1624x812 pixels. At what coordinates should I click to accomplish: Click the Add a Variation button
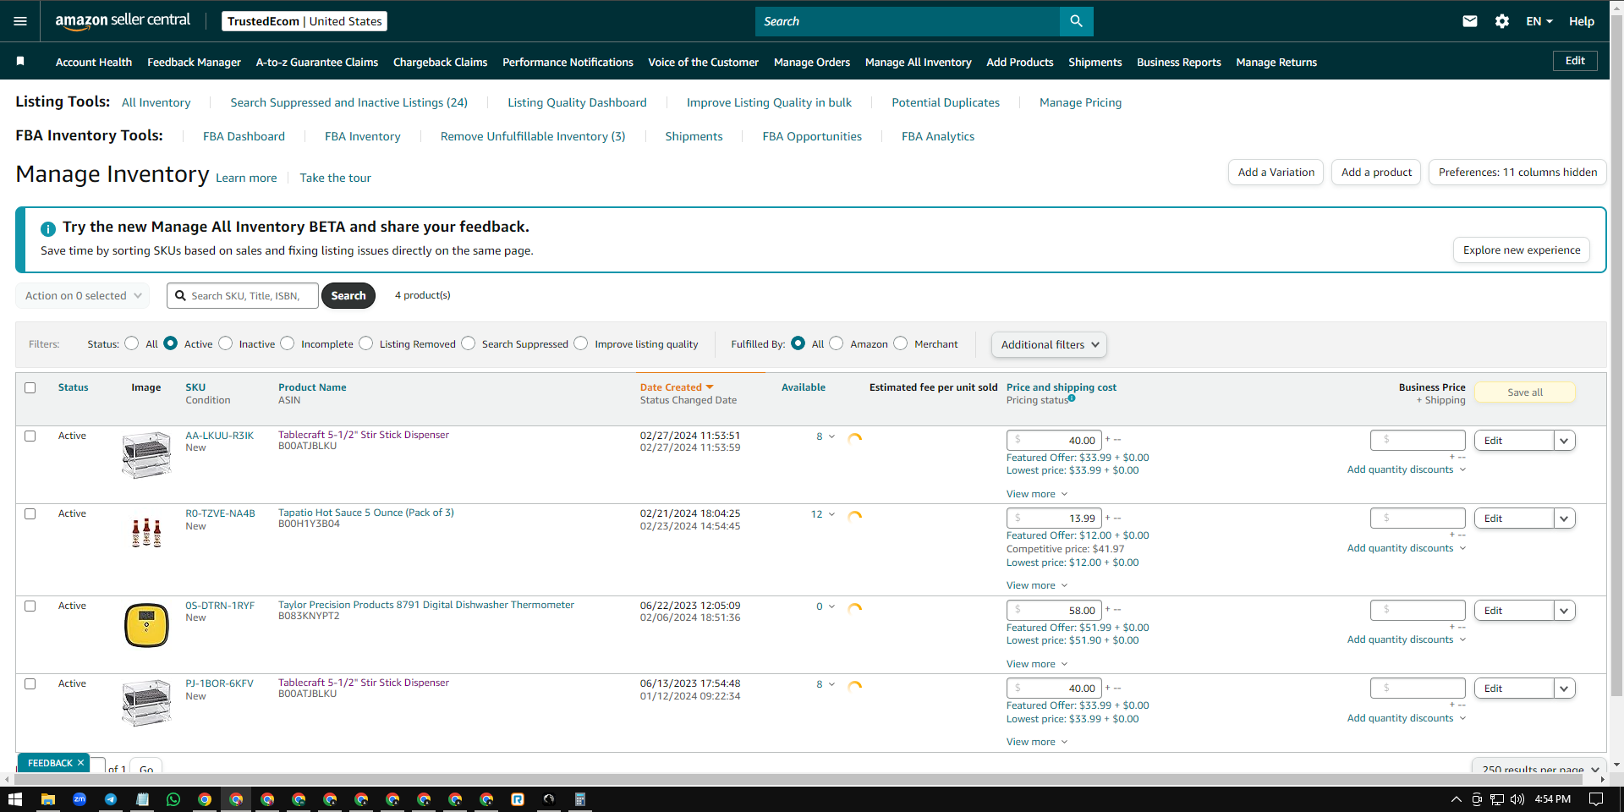click(x=1276, y=173)
